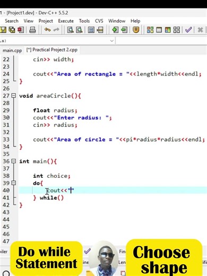The height and width of the screenshot is (276, 207).
Task: Click 'length*width' expression on line 24
Action: click(x=157, y=74)
